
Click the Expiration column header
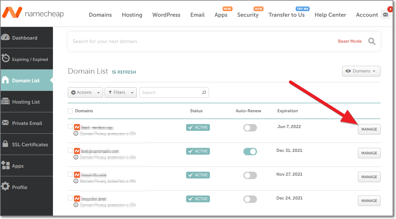coord(288,111)
